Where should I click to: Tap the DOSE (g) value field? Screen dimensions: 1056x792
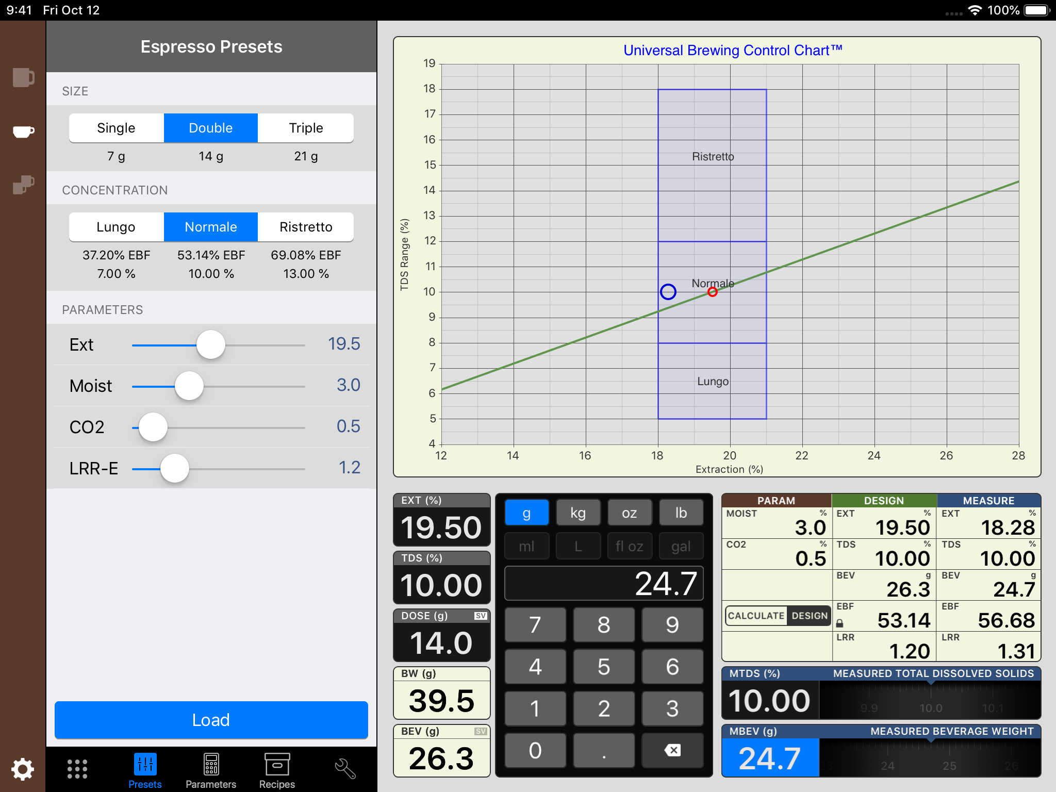coord(441,642)
